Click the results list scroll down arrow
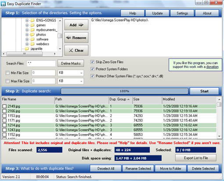The image size is (224, 181). click(x=219, y=136)
